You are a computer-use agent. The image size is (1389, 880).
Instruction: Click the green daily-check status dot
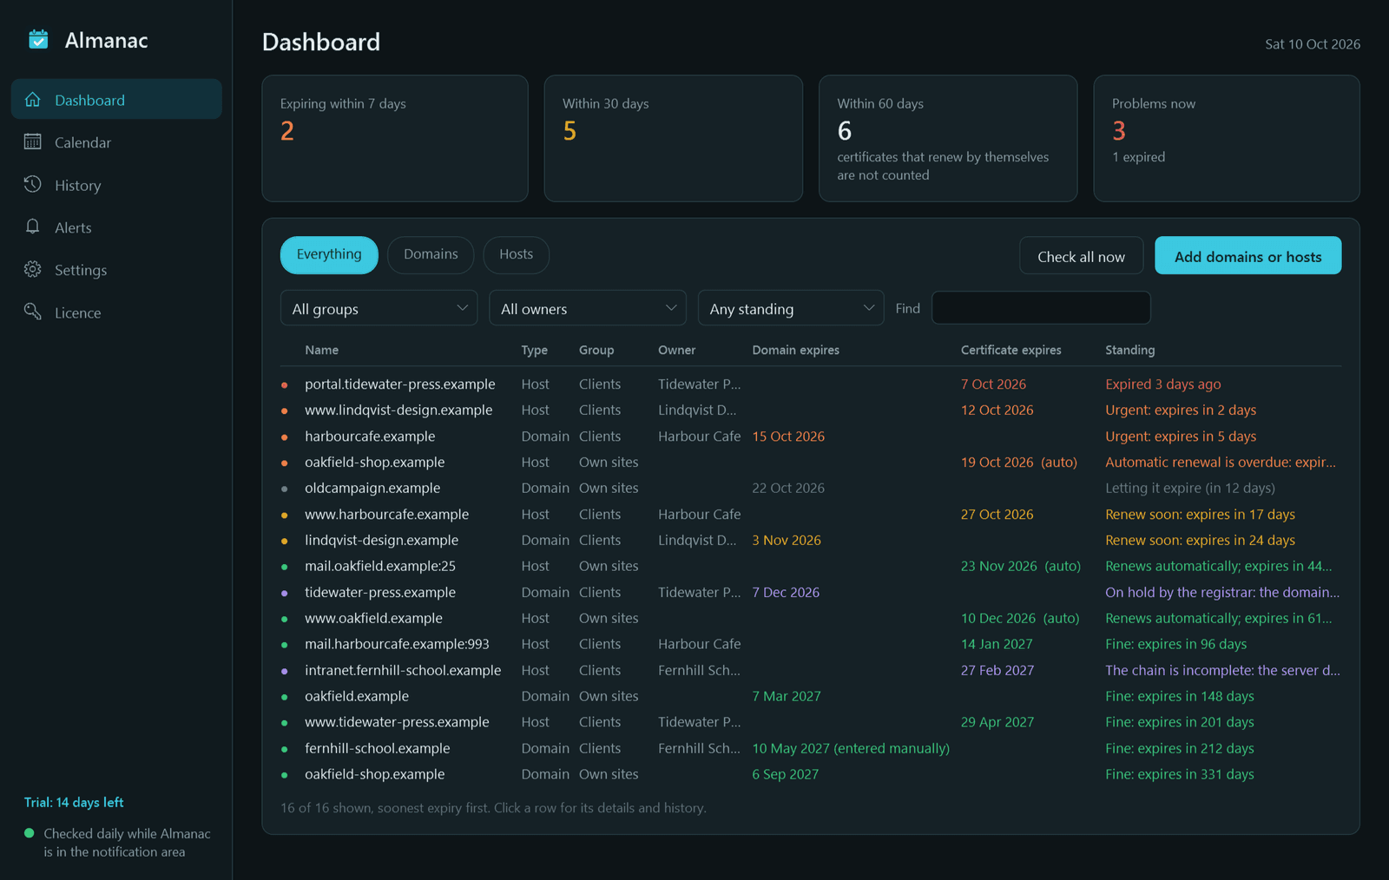click(x=30, y=833)
